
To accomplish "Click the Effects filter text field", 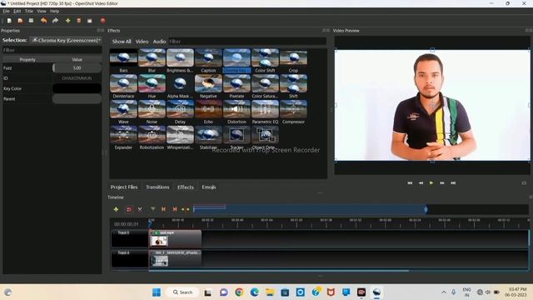I will (x=247, y=42).
